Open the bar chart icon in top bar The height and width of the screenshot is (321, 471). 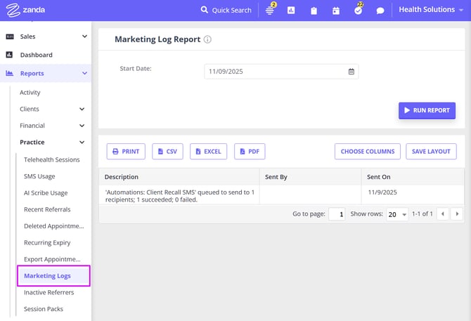coord(291,11)
